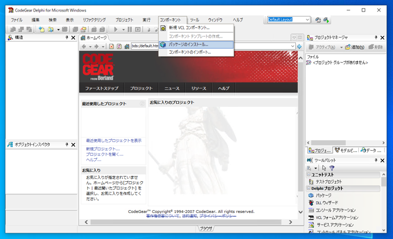Open the ファーストステップ page tab
Screen dimensions: 393x239
102,88
